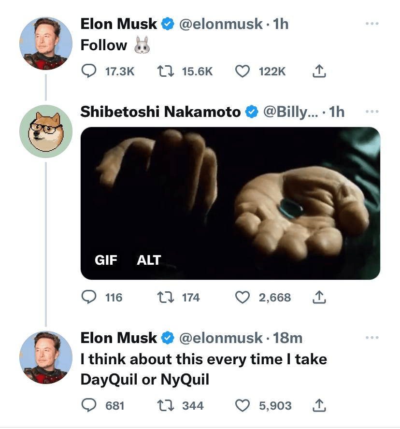Reply to Shibetoshi Nakamoto's GIF tweet

pyautogui.click(x=88, y=297)
